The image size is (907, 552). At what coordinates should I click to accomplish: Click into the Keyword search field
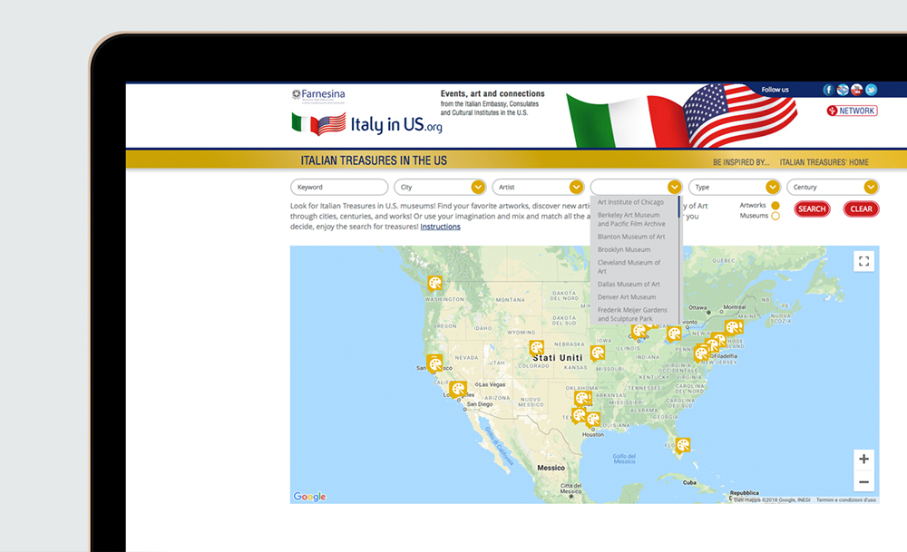point(339,188)
